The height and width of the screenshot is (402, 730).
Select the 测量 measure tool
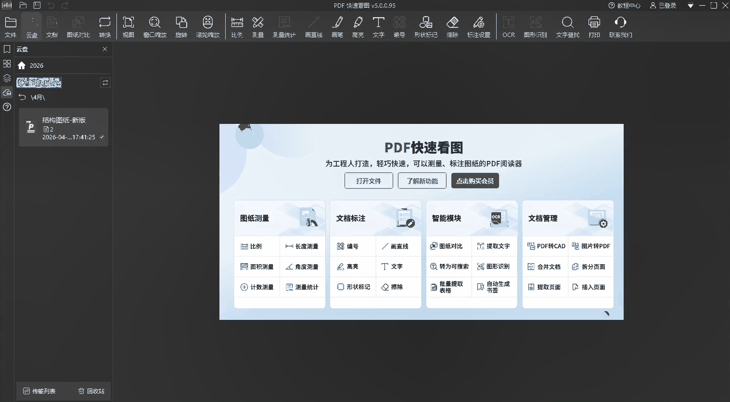click(x=258, y=27)
